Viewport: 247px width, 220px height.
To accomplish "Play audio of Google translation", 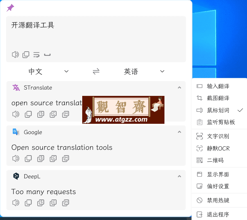I will (x=16, y=158).
